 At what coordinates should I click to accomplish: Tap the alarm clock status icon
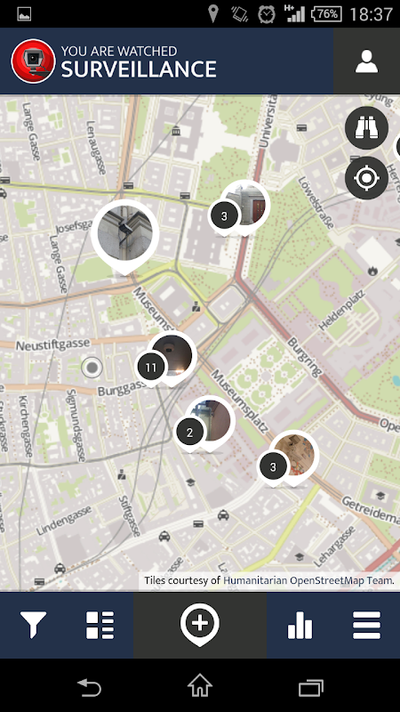pos(267,14)
